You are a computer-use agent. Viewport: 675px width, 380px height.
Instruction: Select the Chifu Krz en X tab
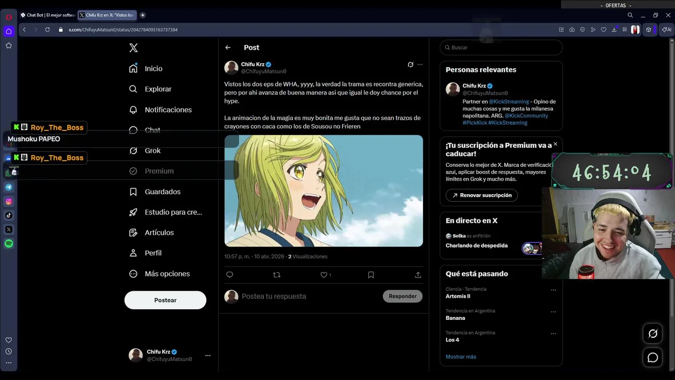[x=107, y=15]
